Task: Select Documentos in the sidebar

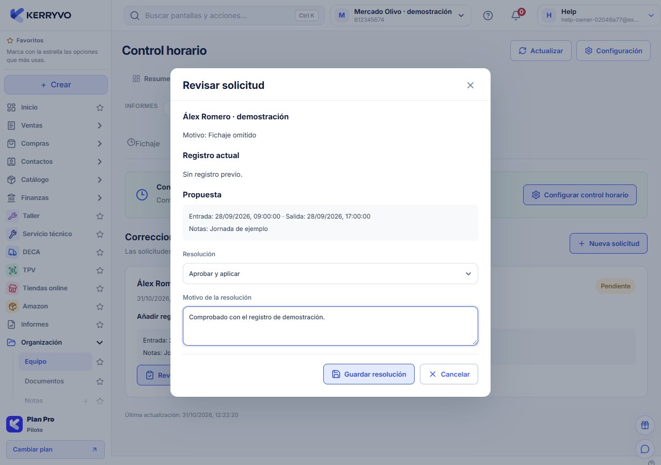Action: click(x=55, y=381)
